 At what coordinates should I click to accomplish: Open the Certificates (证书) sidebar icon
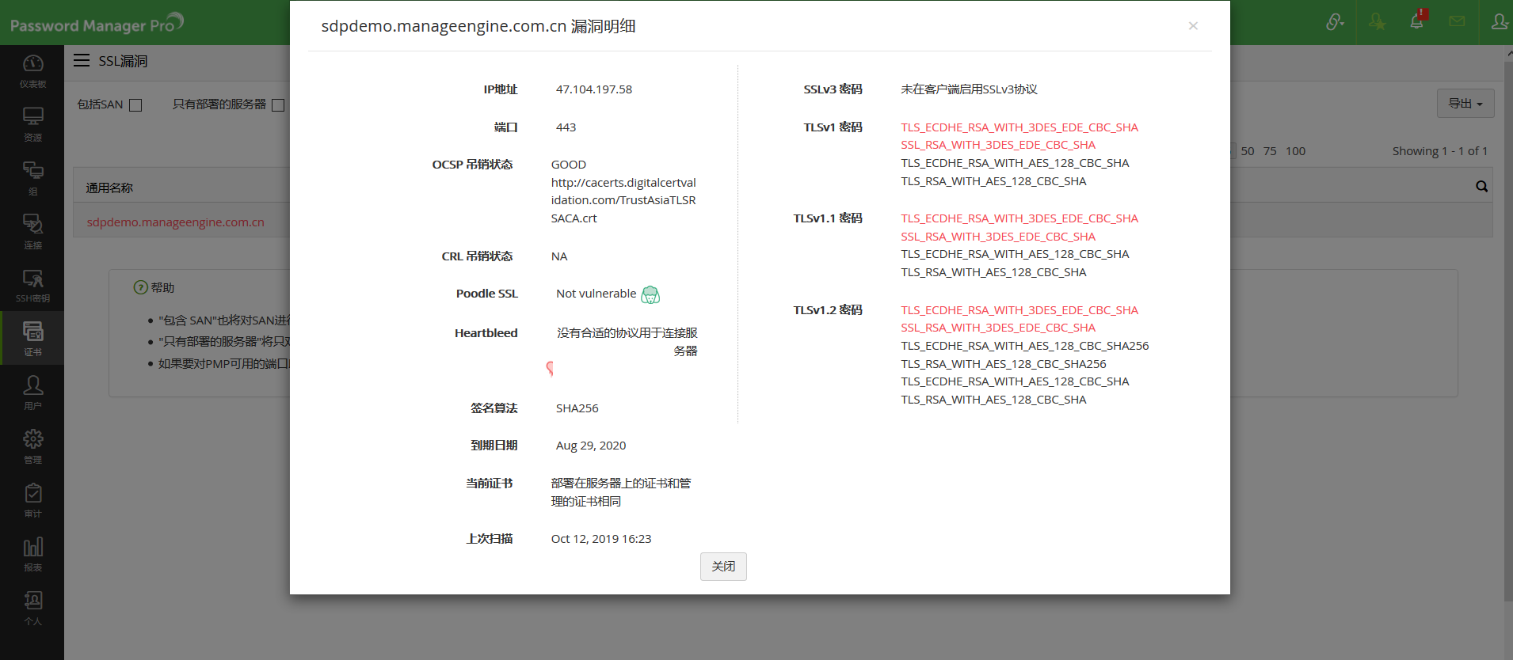(x=32, y=339)
